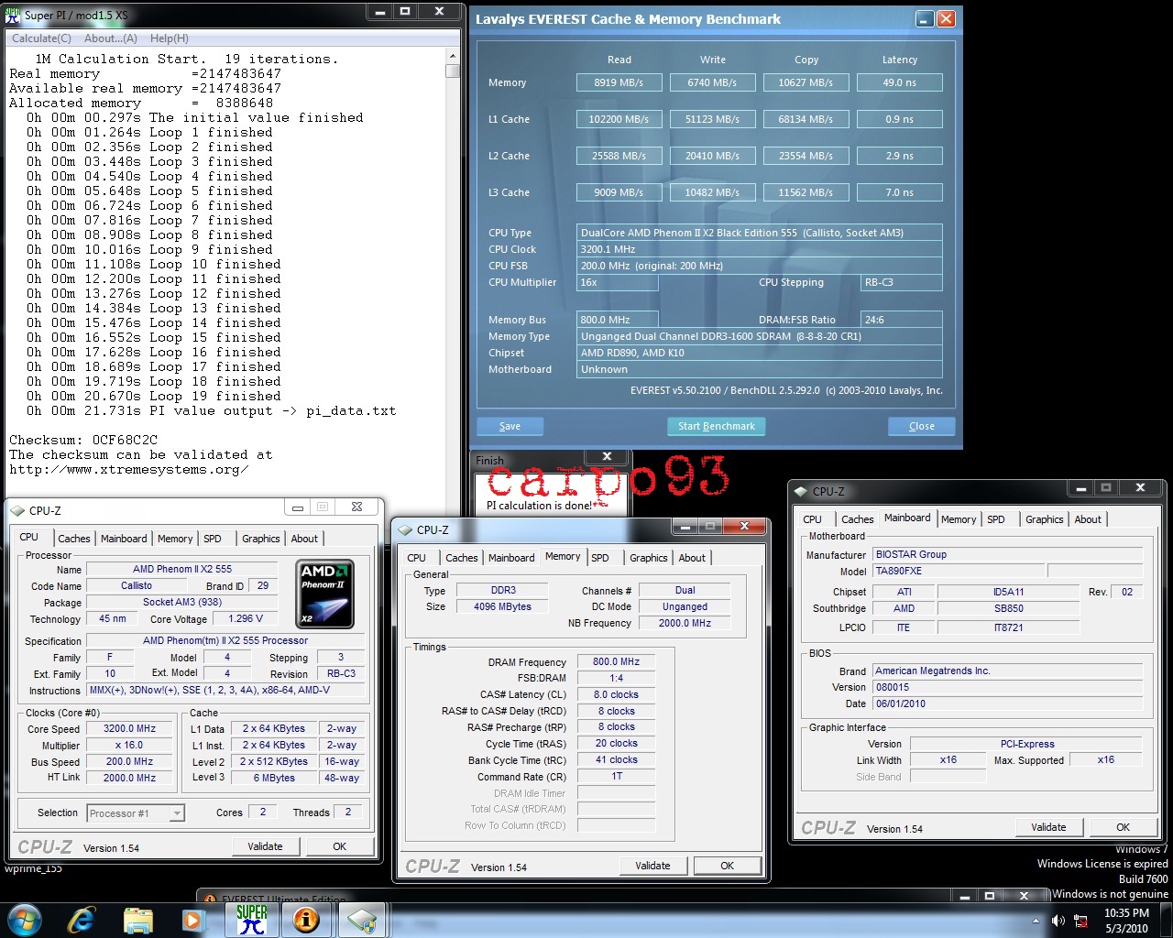Click L3 Cache Copy value 11562 MB/s

806,192
